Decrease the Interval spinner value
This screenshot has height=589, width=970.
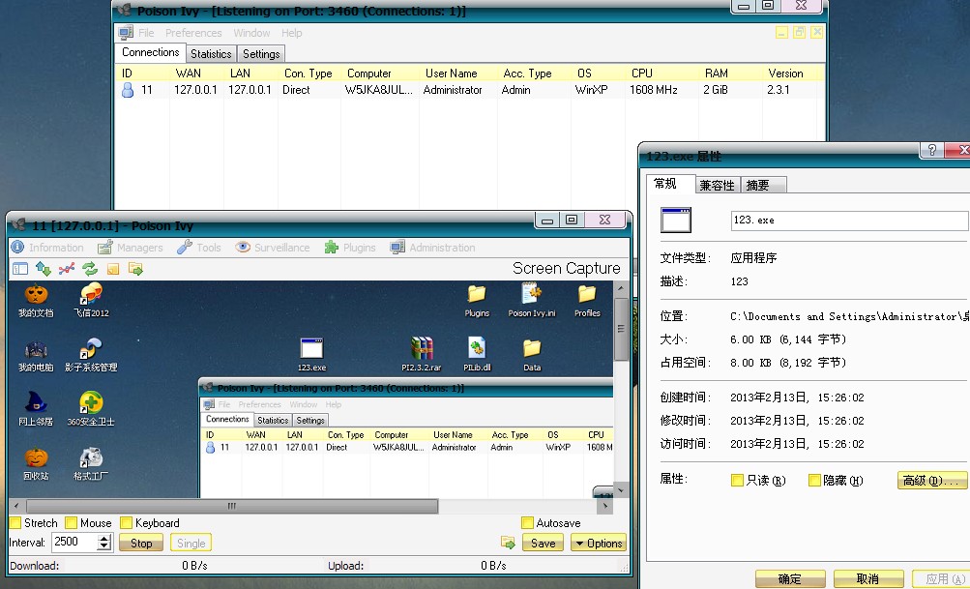[104, 546]
